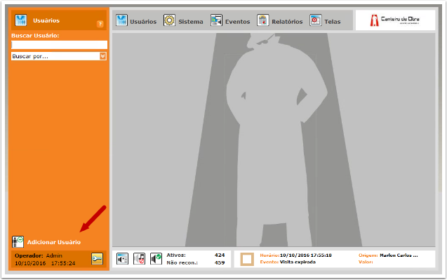Click the Buscar Usuário text field
Screen dimensions: 447x280
tap(59, 45)
